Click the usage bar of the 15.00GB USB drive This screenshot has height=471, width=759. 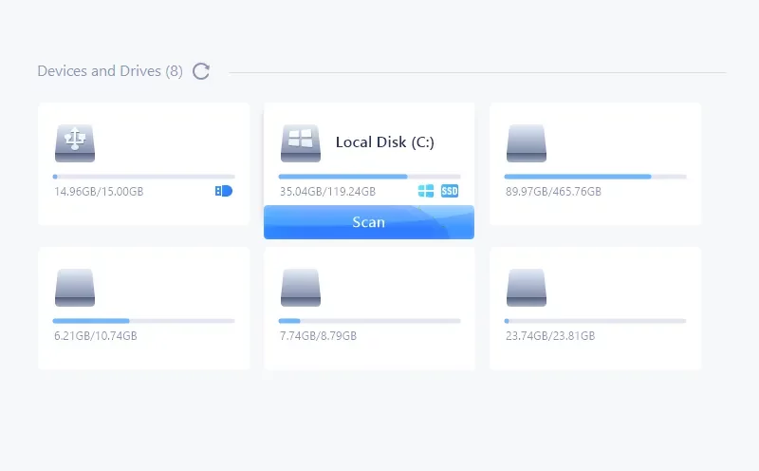point(144,177)
